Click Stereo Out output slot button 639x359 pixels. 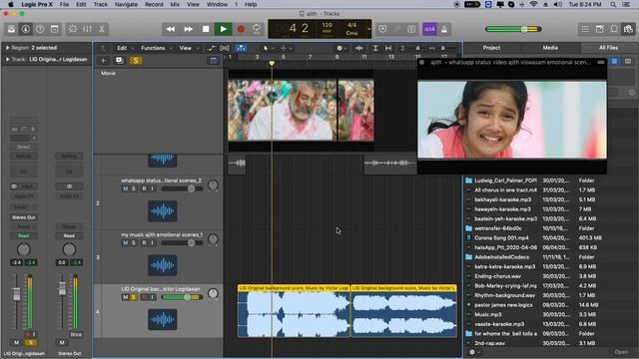click(24, 217)
